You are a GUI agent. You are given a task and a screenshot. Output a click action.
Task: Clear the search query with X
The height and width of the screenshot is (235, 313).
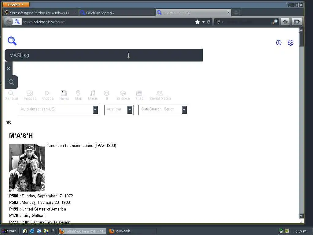pyautogui.click(x=9, y=69)
